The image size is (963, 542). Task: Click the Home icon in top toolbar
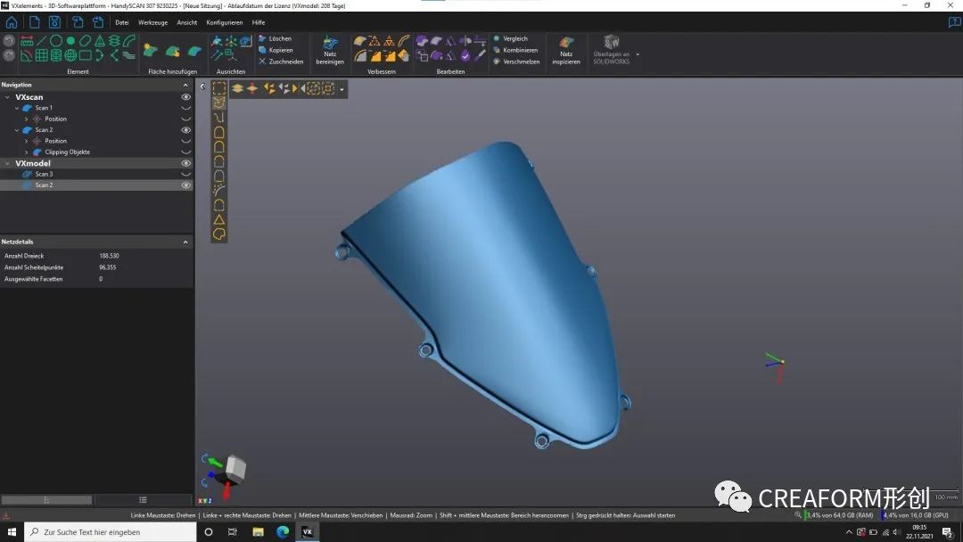pyautogui.click(x=12, y=22)
